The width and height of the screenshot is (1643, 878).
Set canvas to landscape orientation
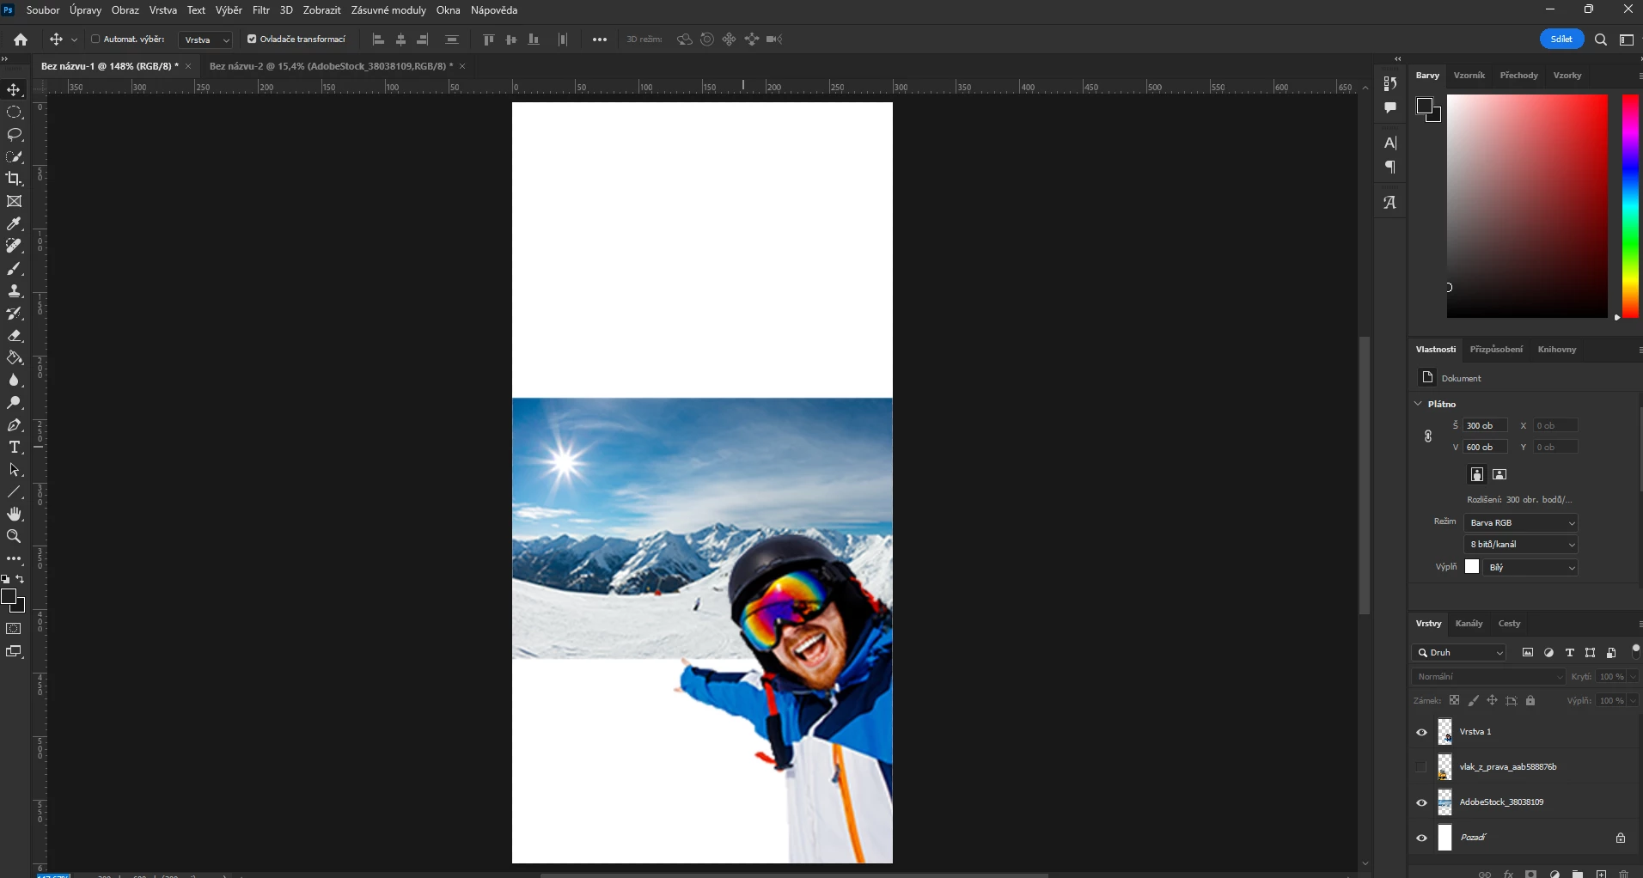(x=1499, y=474)
